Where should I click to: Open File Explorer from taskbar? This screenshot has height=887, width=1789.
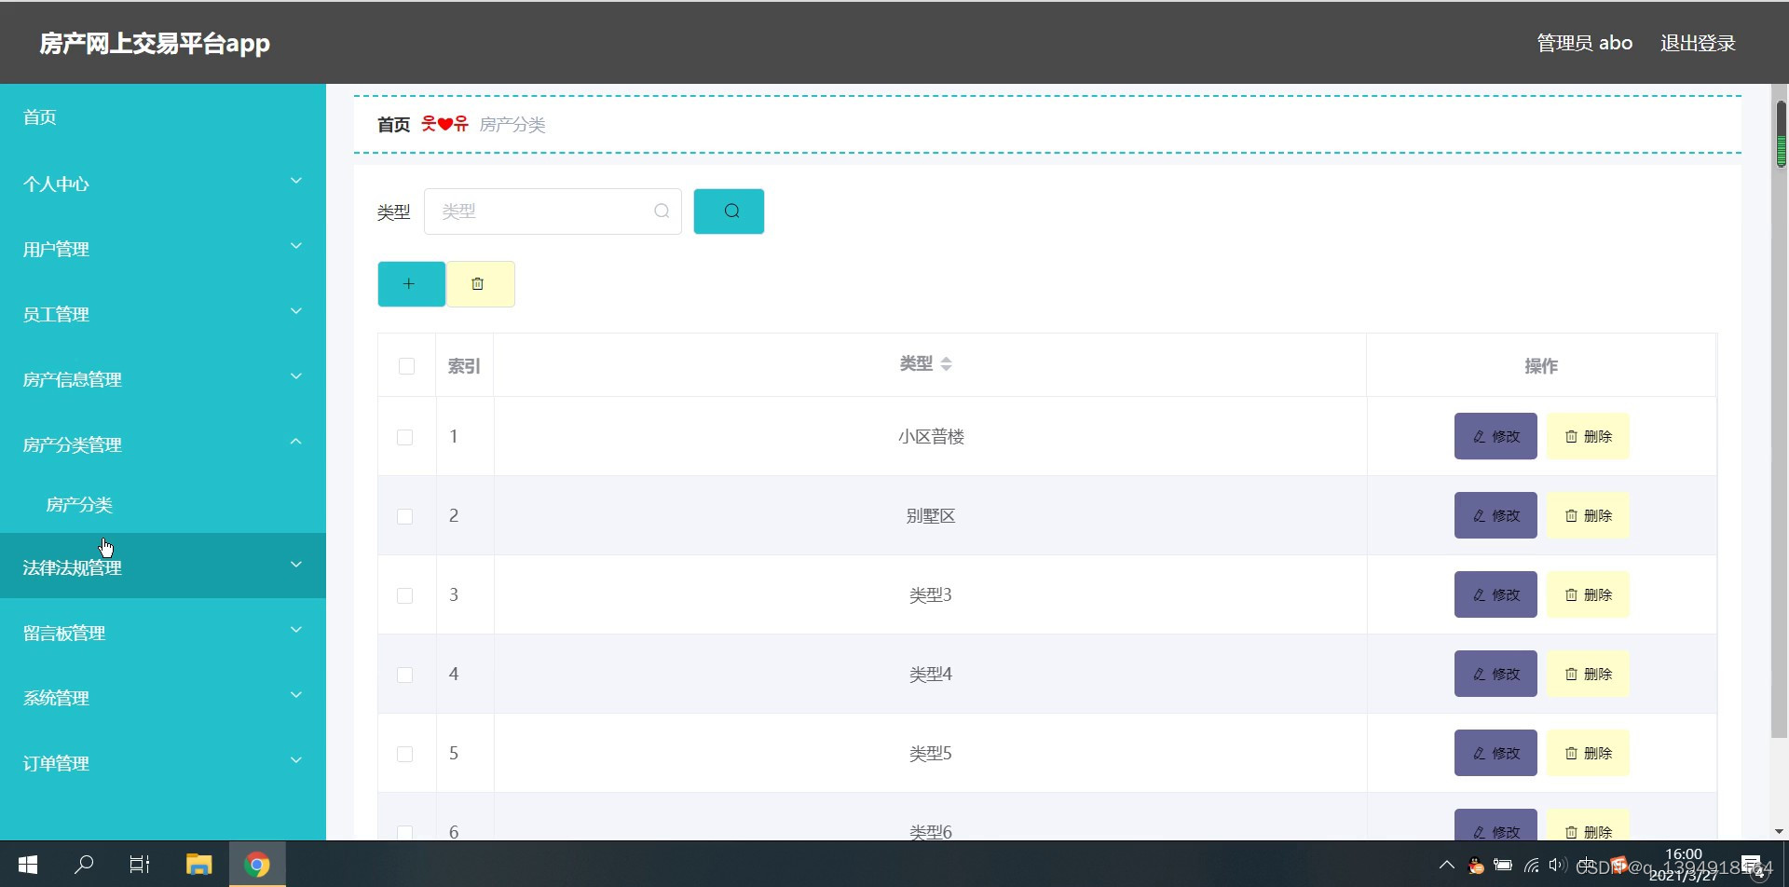coord(198,865)
